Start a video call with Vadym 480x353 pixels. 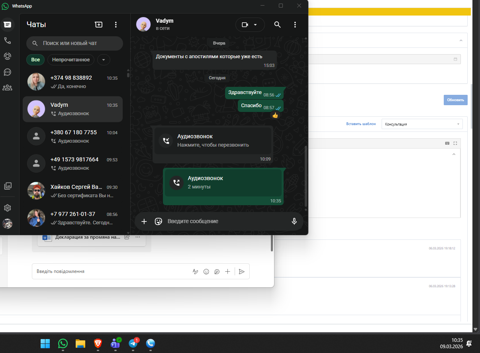tap(245, 25)
